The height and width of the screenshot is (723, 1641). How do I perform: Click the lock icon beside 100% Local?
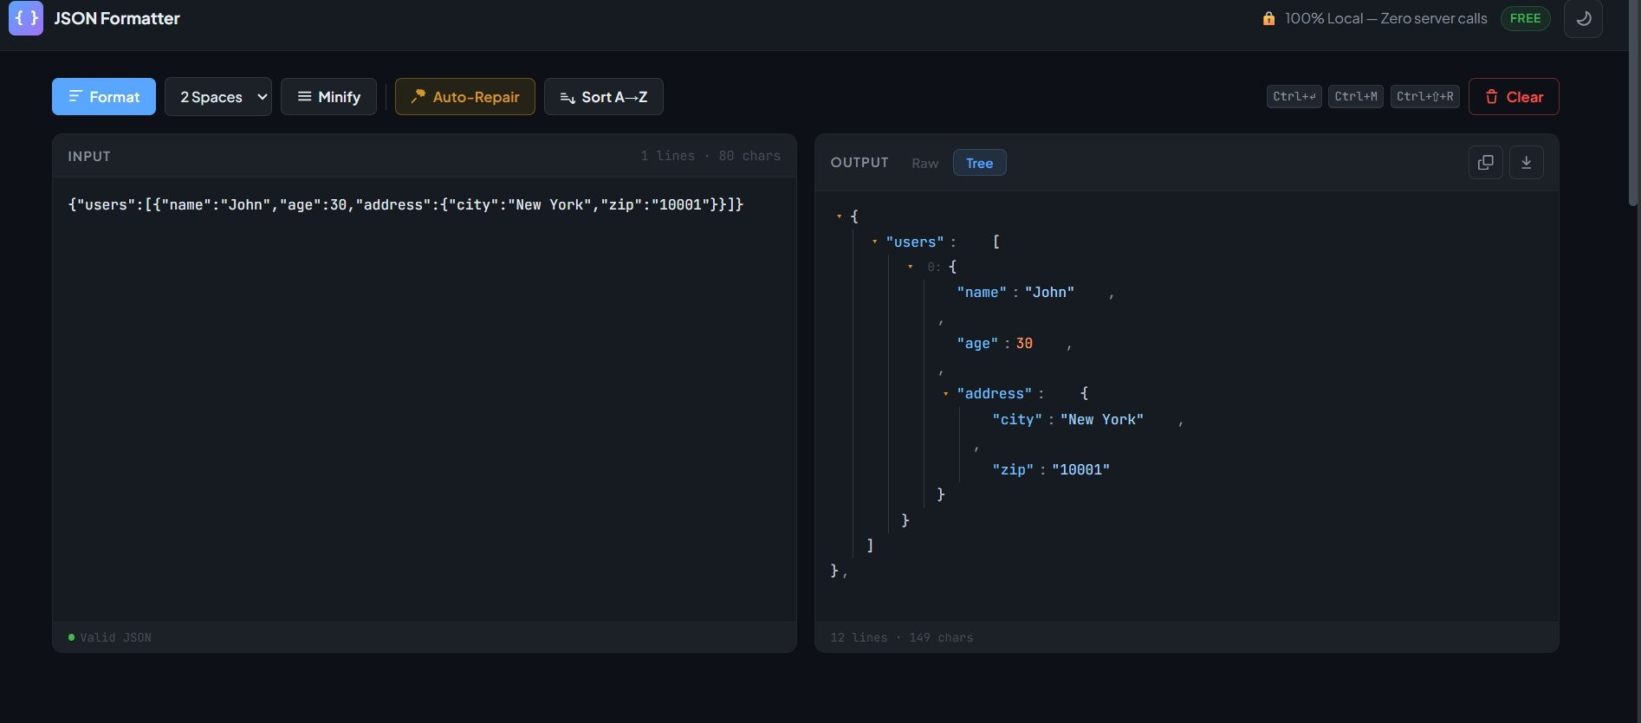[1268, 18]
